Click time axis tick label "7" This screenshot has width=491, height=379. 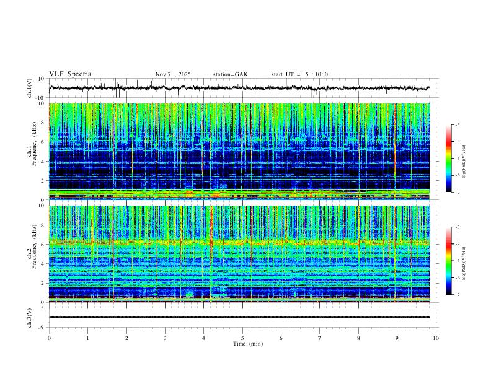(320, 338)
